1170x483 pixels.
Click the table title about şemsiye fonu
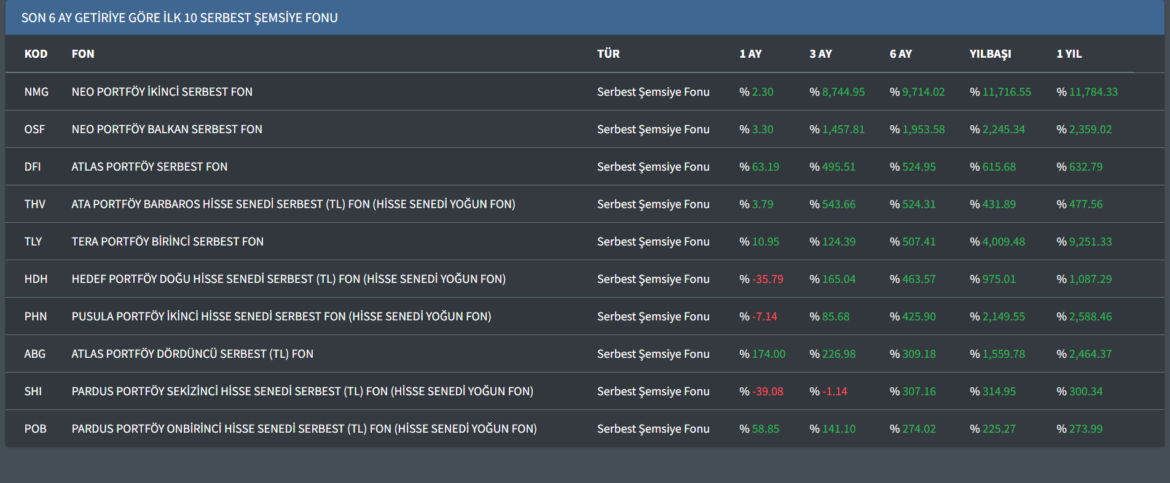pyautogui.click(x=179, y=18)
